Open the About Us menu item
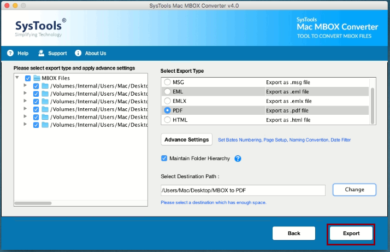Viewport: 390px width, 252px height. click(x=91, y=53)
